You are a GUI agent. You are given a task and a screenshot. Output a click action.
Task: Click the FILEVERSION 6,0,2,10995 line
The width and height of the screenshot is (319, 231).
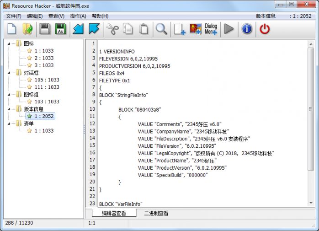128,59
